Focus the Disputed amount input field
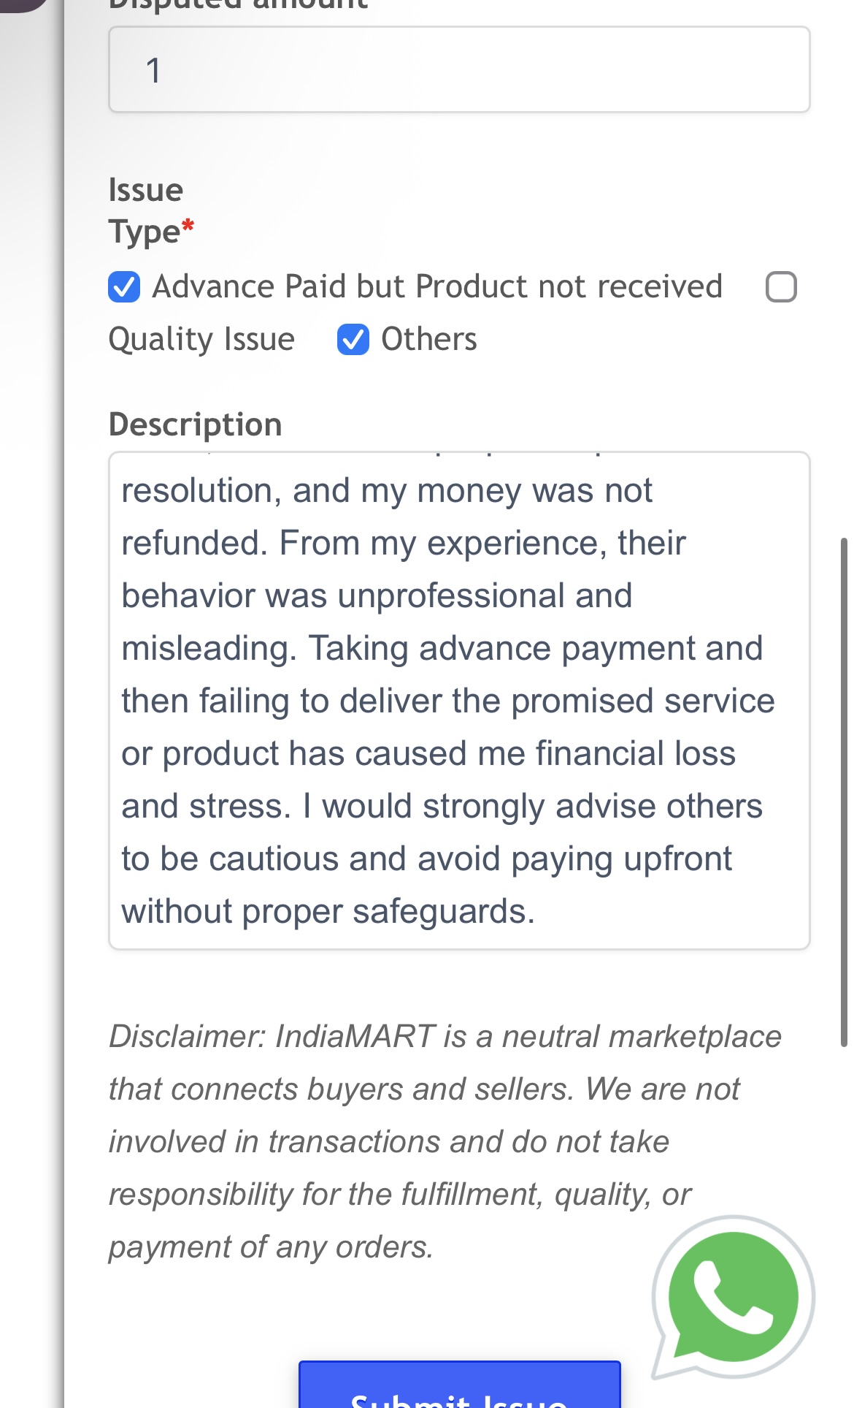854x1408 pixels. [459, 70]
